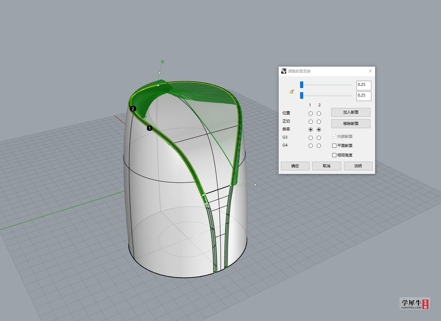Click the 移除断面 button
Image resolution: width=441 pixels, height=321 pixels.
[351, 124]
